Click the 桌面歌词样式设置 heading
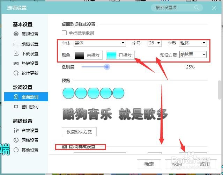This screenshot has height=175, width=223. pyautogui.click(x=79, y=24)
